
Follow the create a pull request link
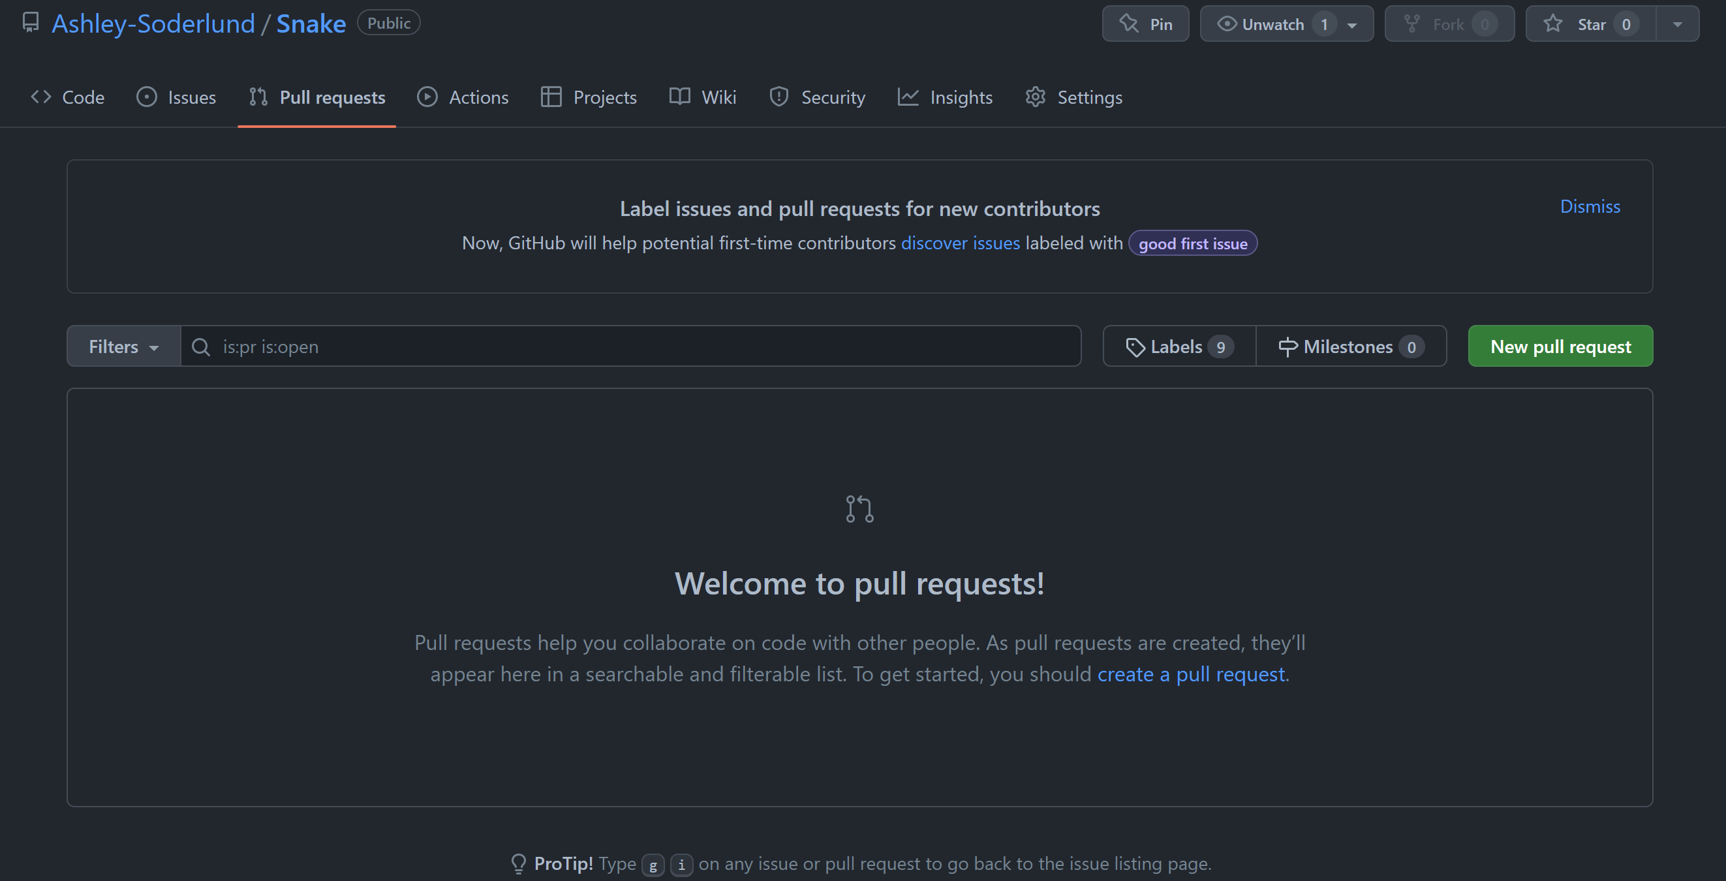tap(1192, 674)
